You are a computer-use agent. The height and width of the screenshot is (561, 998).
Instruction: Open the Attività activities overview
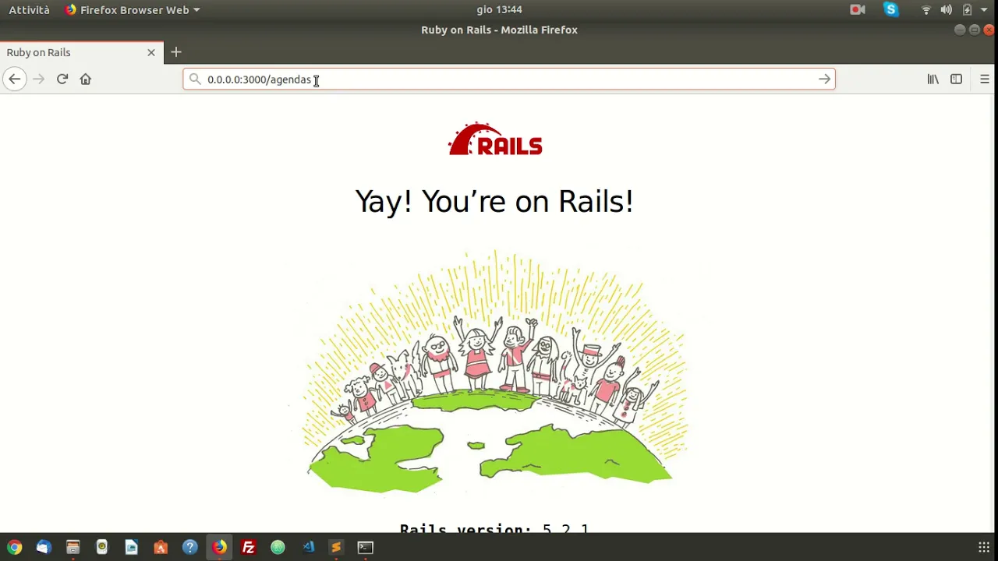click(x=29, y=9)
